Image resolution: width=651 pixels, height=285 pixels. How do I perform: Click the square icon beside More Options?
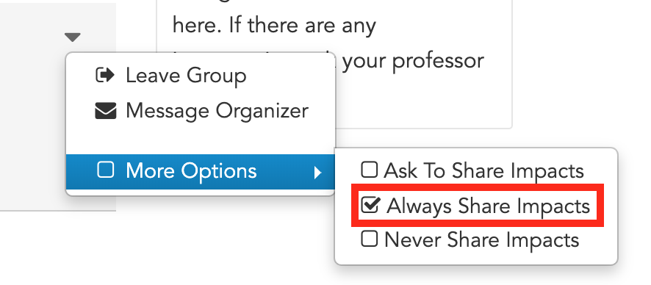pyautogui.click(x=106, y=170)
